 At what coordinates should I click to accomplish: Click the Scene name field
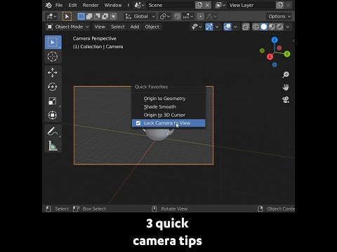point(171,5)
